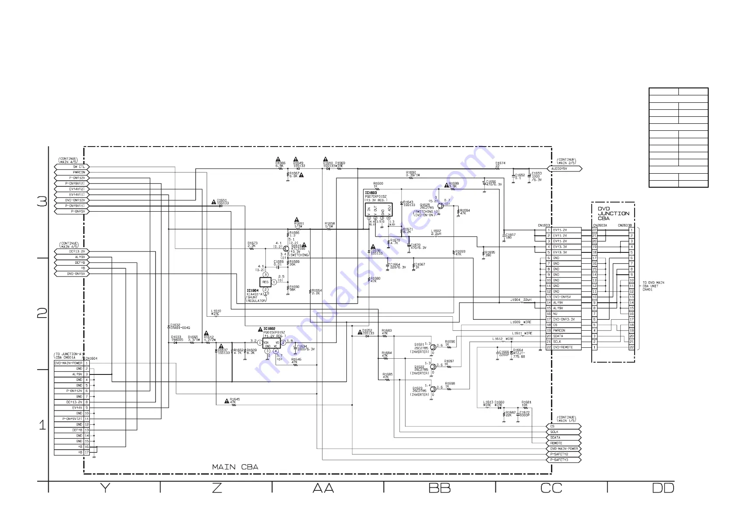The width and height of the screenshot is (745, 521).
Task: Select grid column label AA
Action: pyautogui.click(x=323, y=488)
